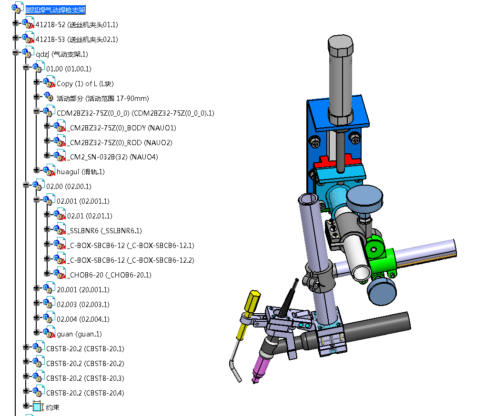Expand the huagui tree node
This screenshot has height=416, width=495.
(36, 170)
